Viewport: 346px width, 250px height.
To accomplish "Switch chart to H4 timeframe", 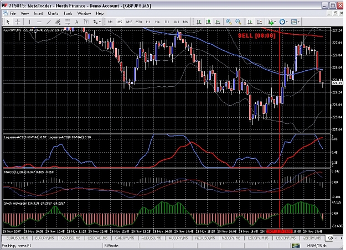I will tap(157, 22).
